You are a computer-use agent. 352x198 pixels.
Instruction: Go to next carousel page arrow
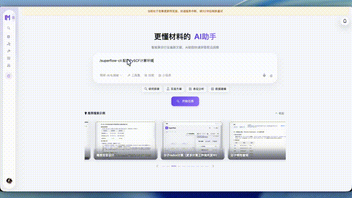coord(213,166)
